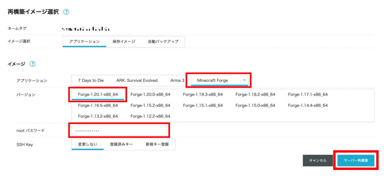The height and width of the screenshot is (178, 384).
Task: Select version Forge-1.16.5-x86_64
Action: click(98, 105)
